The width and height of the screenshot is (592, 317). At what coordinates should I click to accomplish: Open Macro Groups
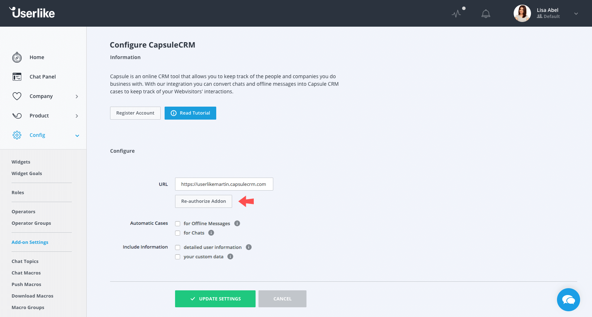click(28, 308)
